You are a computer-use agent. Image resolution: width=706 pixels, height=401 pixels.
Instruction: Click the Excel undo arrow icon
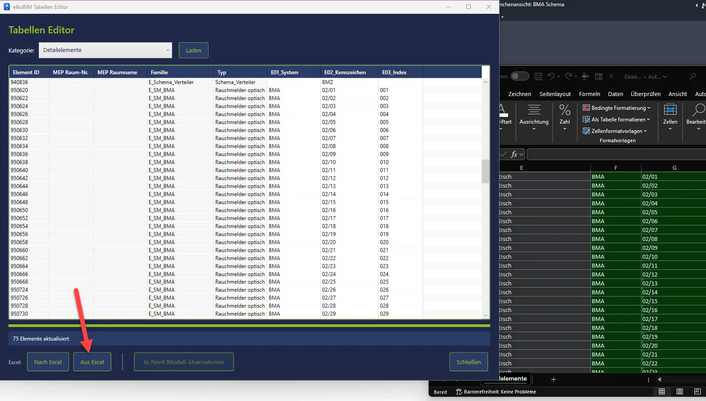pyautogui.click(x=551, y=76)
